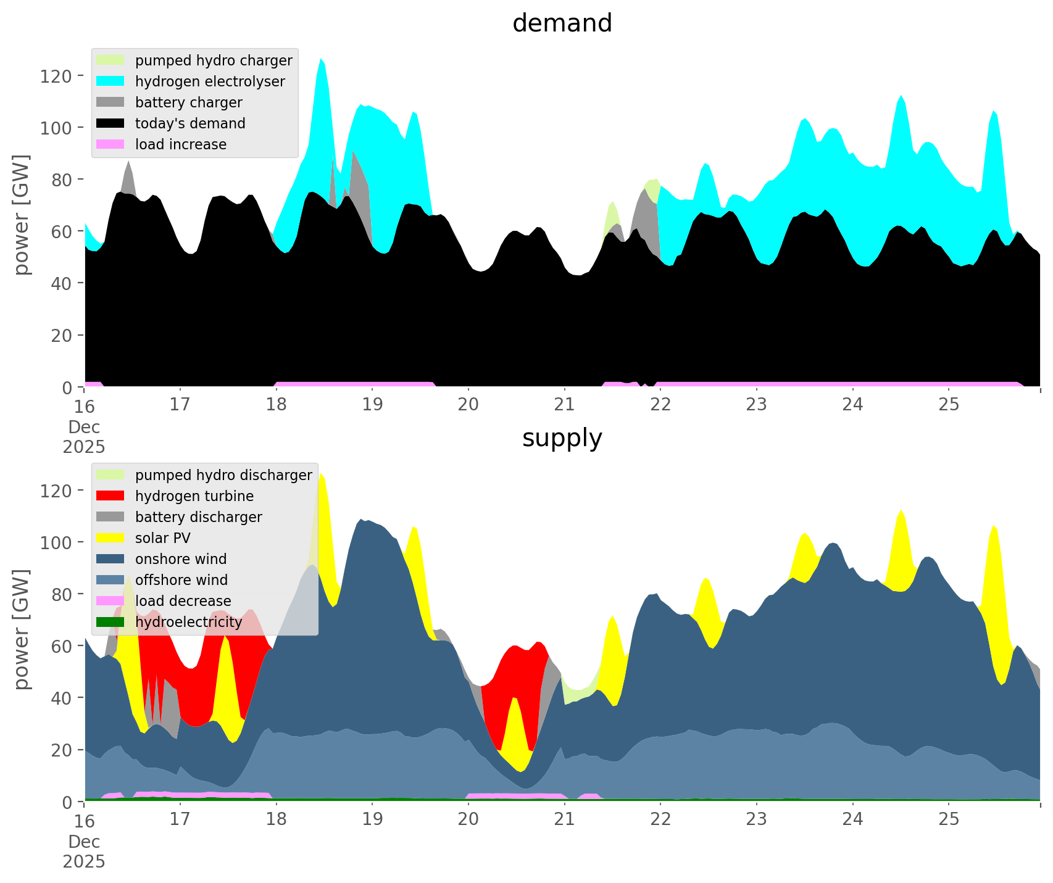Click the 'offshore wind' legend label
Image resolution: width=1053 pixels, height=883 pixels.
(x=181, y=580)
